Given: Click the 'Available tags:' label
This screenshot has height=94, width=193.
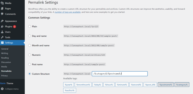Looking at the screenshot, I should click(70, 78).
